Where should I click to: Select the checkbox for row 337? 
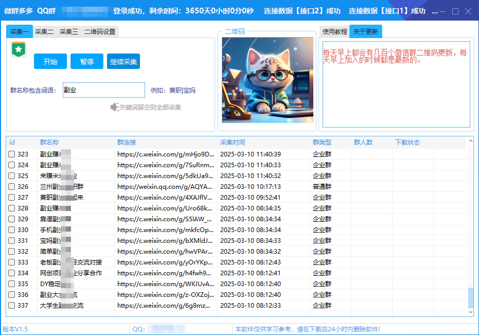pyautogui.click(x=11, y=305)
